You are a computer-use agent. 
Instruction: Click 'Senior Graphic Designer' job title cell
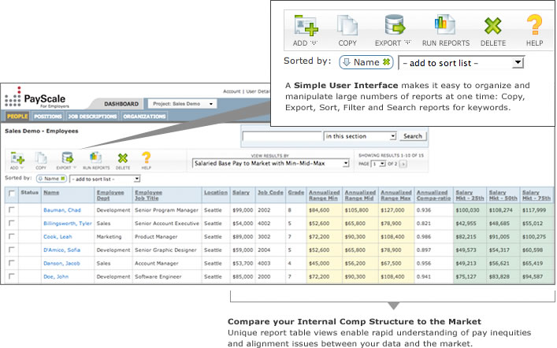165,250
